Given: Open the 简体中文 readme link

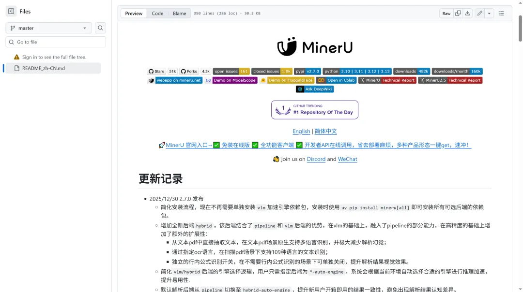Looking at the screenshot, I should pos(325,131).
